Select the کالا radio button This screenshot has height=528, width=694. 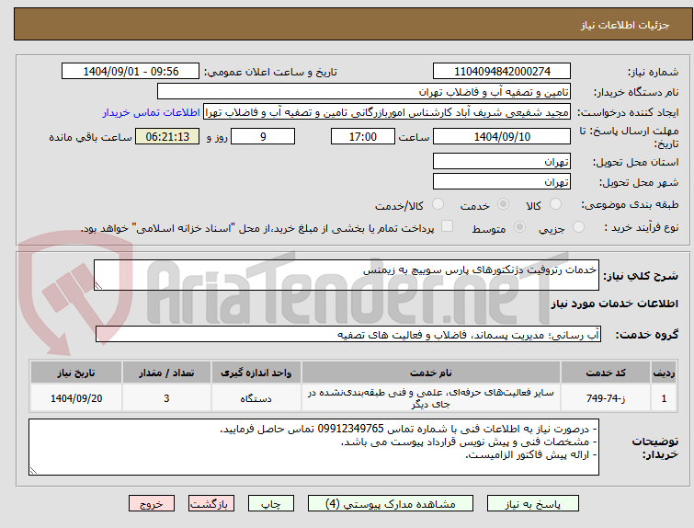pyautogui.click(x=555, y=204)
